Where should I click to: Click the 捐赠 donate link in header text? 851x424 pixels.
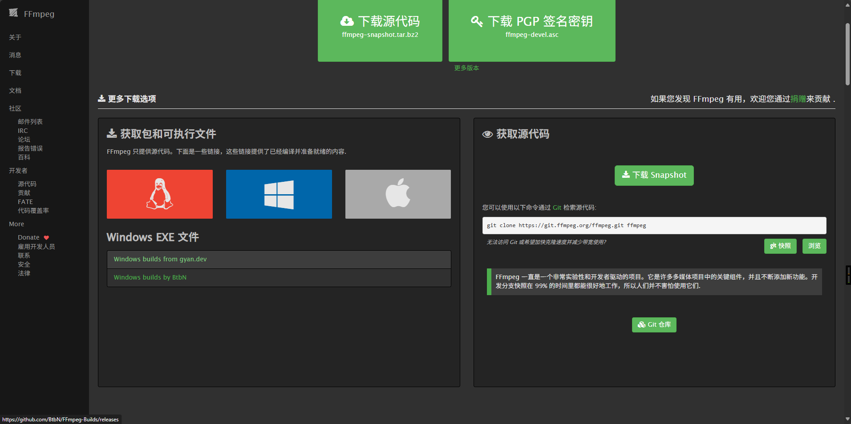click(x=798, y=99)
